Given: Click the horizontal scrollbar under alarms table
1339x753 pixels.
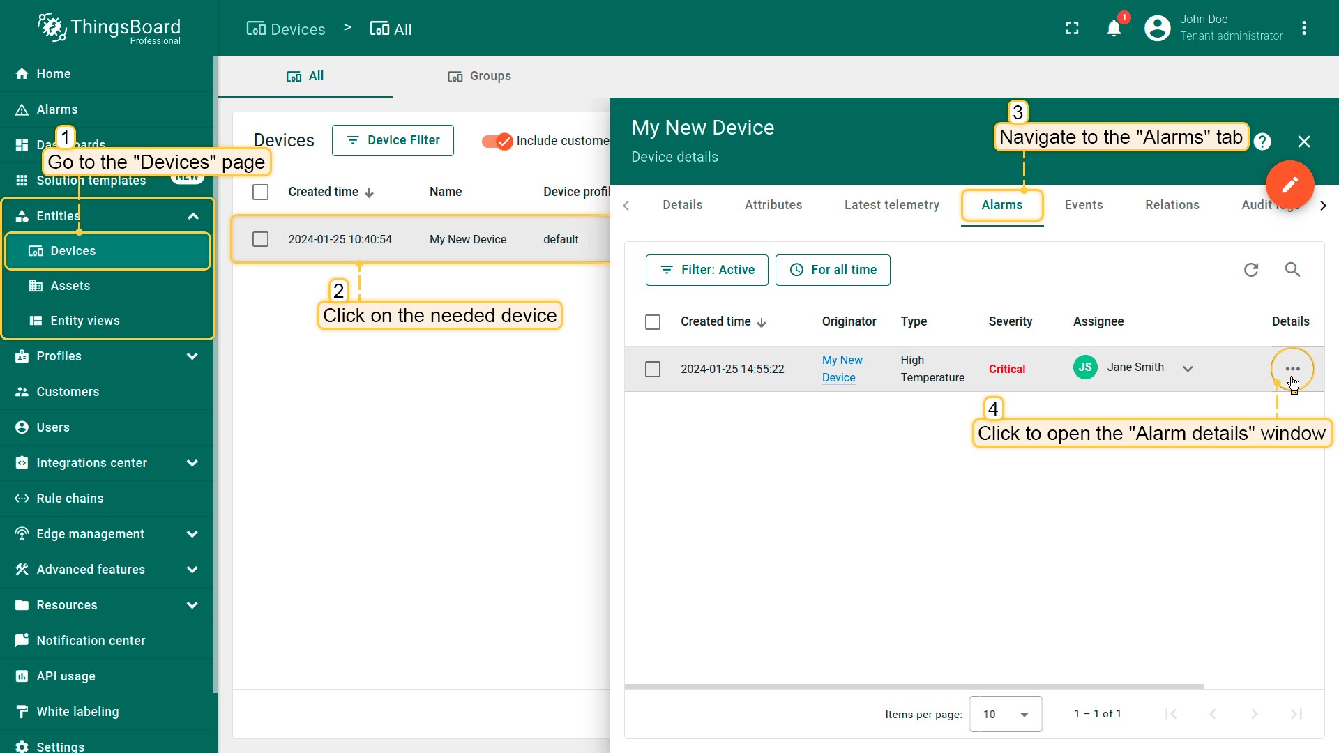Looking at the screenshot, I should click(x=914, y=687).
